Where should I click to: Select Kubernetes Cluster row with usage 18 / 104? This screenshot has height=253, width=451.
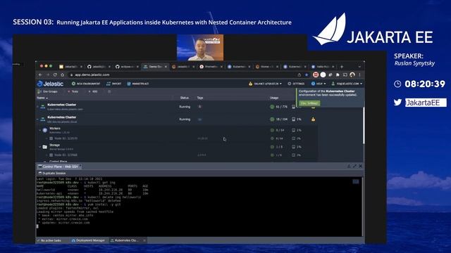pos(177,119)
